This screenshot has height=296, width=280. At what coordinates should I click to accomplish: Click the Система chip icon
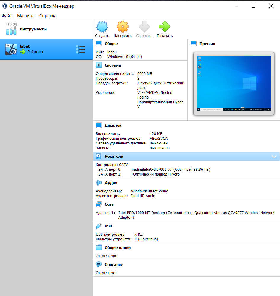[x=99, y=65]
